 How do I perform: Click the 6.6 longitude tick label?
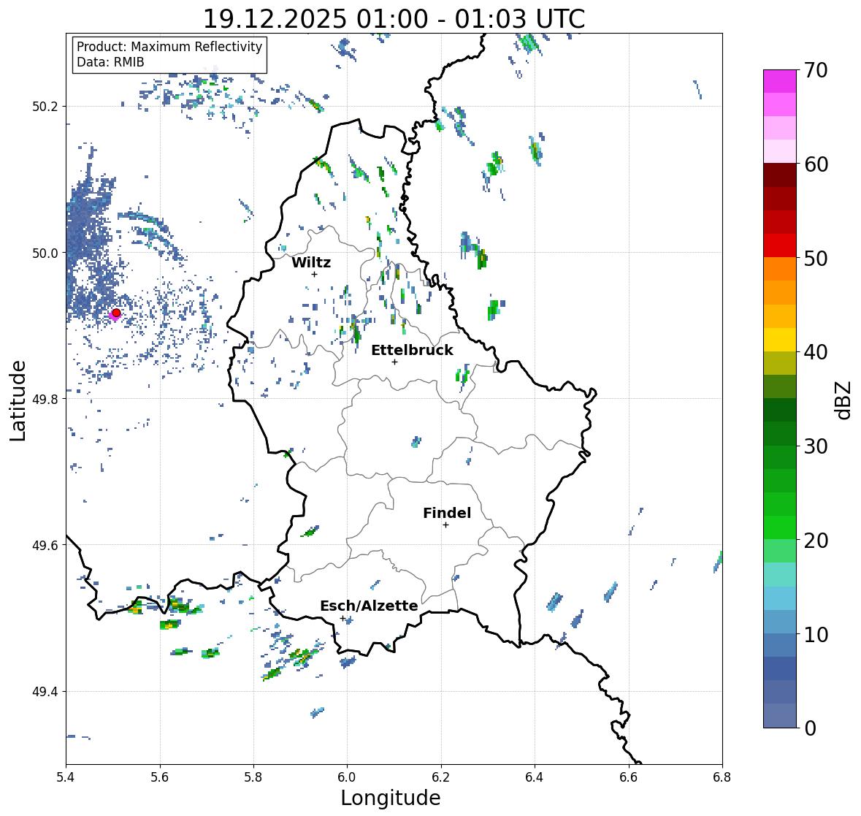coord(629,777)
